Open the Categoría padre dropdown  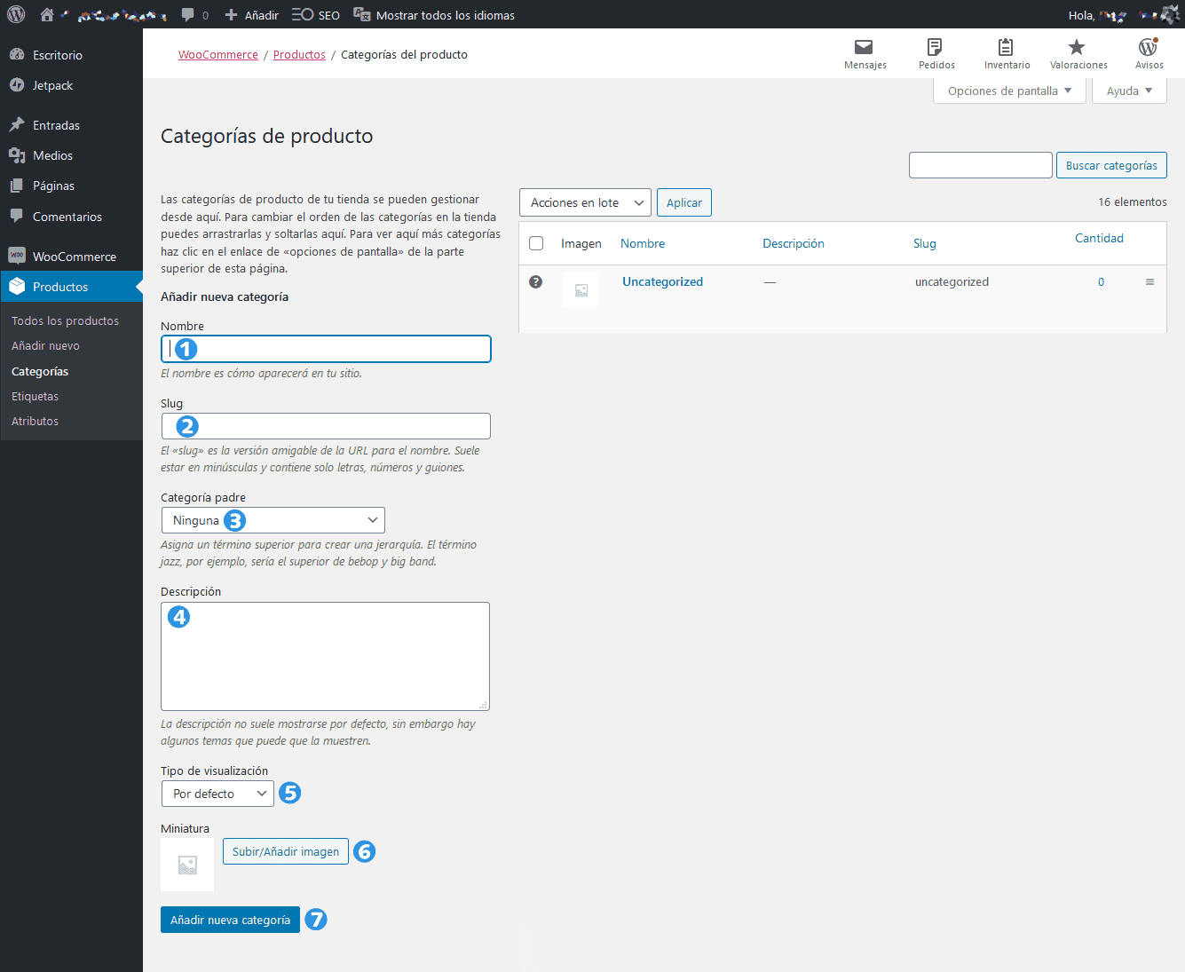(x=273, y=519)
